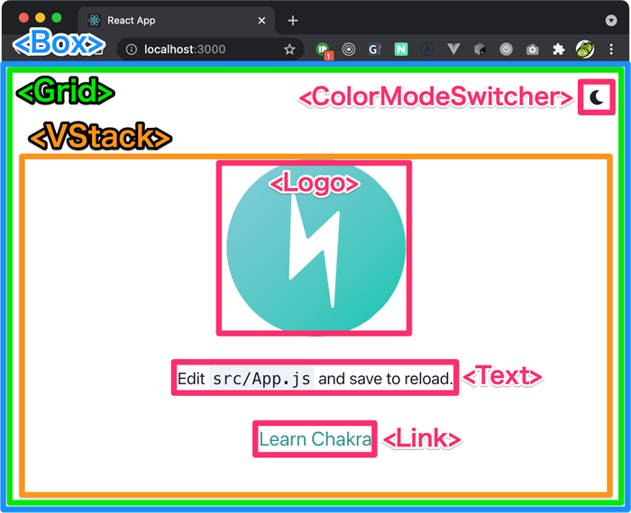View site information icon in address bar
Screen dimensions: 631x513
(132, 49)
